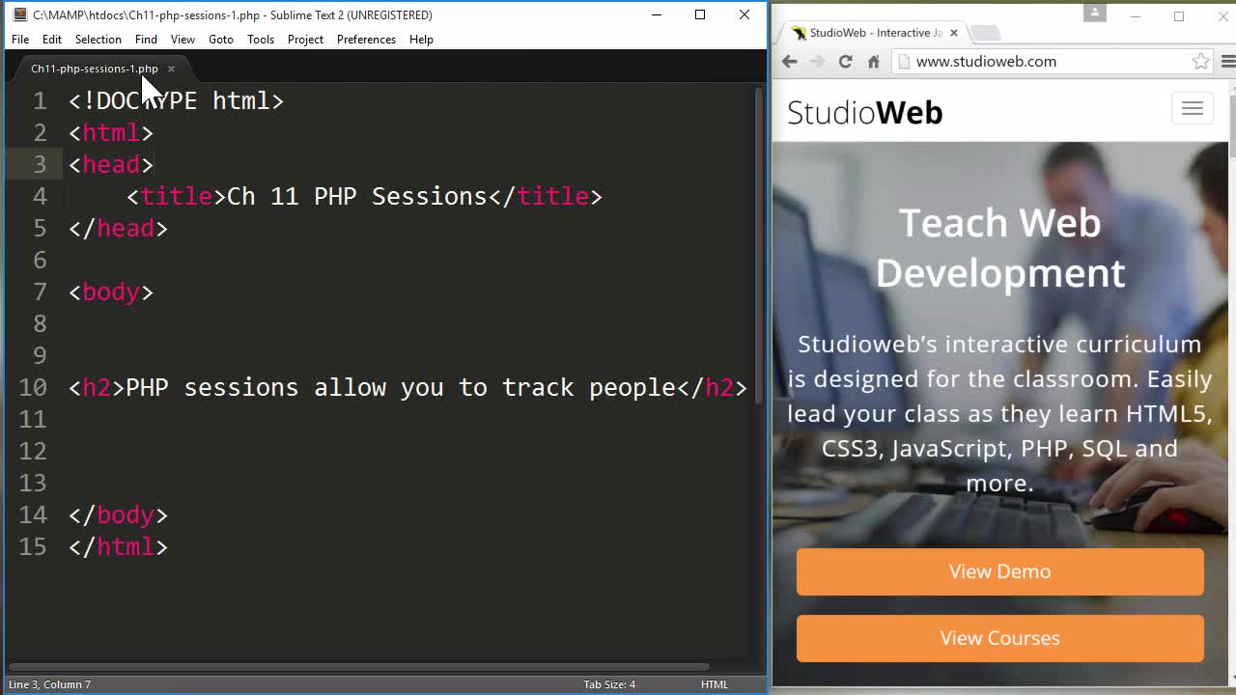Place cursor in the title tag text
This screenshot has width=1236, height=695.
(x=357, y=196)
